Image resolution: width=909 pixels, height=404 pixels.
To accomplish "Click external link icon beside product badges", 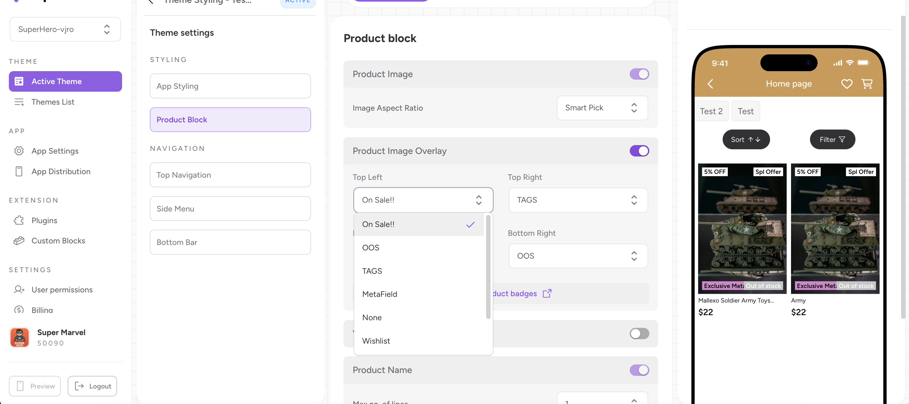I will point(547,293).
